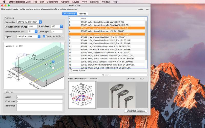205x128 pixels.
Task: Click the driver direction arrow marker
Action: (46, 65)
